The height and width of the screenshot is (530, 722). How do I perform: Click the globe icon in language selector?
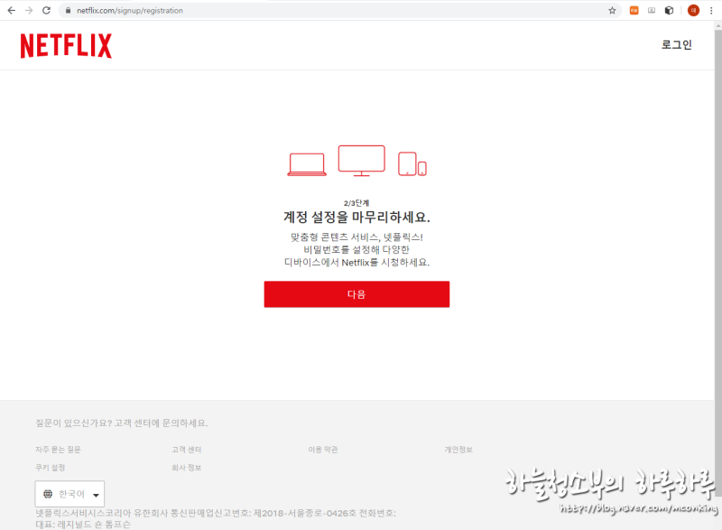pos(48,494)
